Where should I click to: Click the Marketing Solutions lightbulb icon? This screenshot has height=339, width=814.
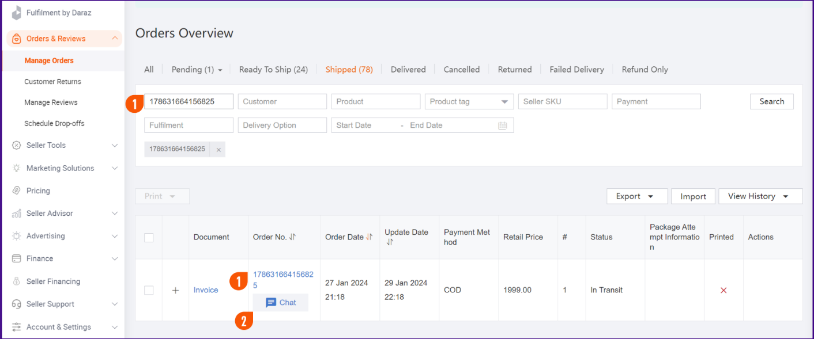pyautogui.click(x=16, y=168)
